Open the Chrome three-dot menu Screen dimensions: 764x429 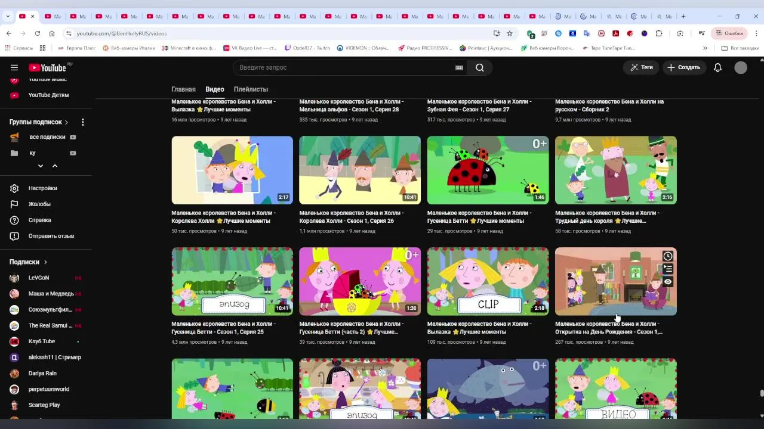tap(756, 33)
